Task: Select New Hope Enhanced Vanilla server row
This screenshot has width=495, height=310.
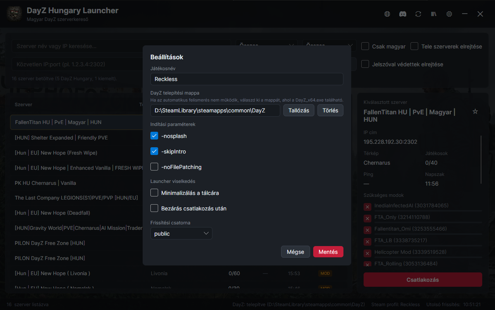Action: click(x=77, y=168)
